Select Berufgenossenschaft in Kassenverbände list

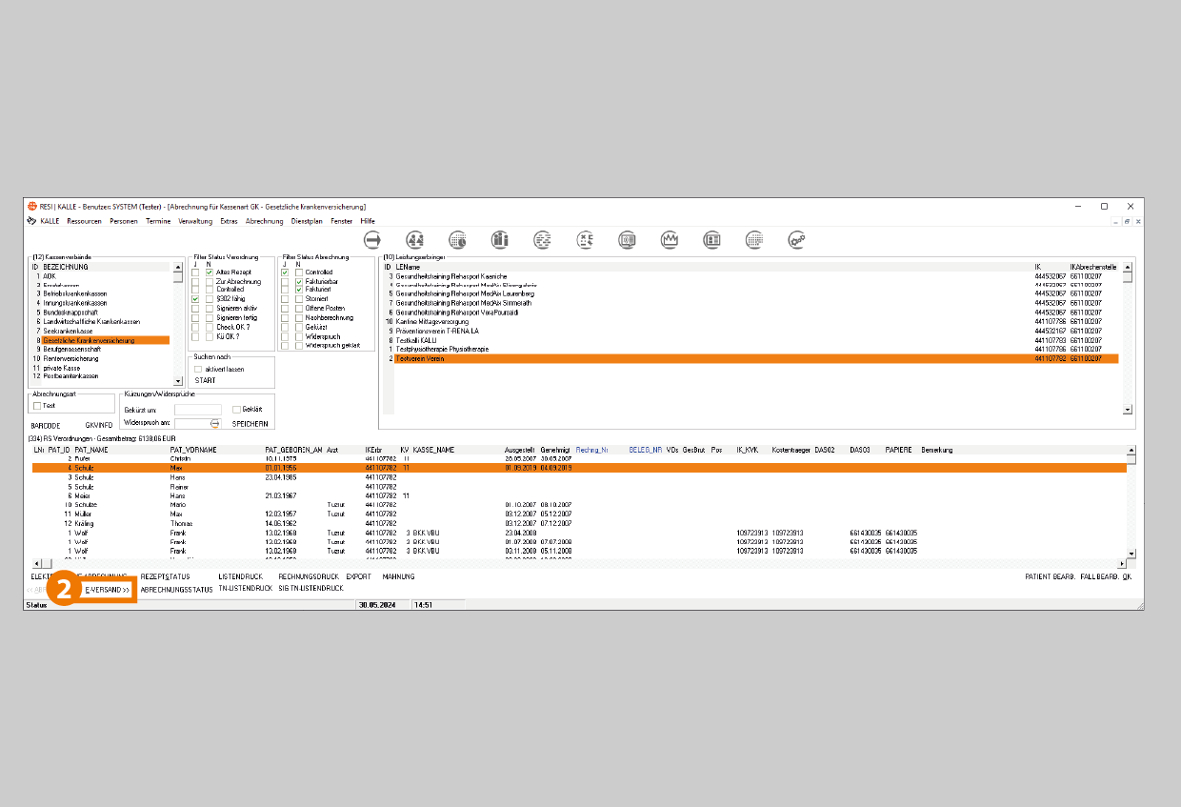tap(71, 349)
